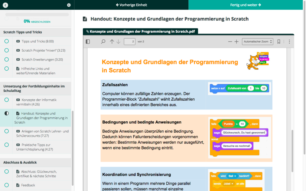
Task: Zoom out the PDF with minus
Action: click(230, 42)
